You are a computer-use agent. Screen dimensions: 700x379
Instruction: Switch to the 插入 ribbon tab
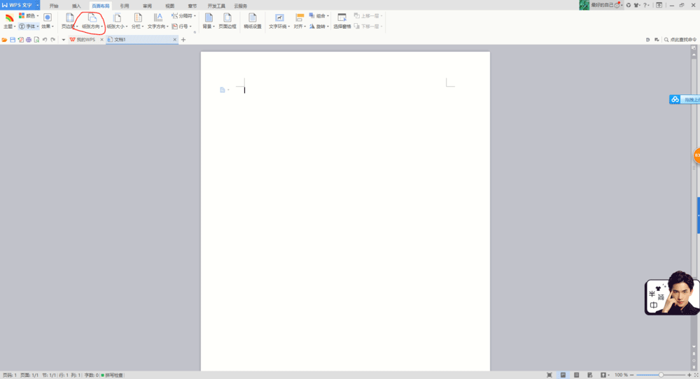click(76, 6)
